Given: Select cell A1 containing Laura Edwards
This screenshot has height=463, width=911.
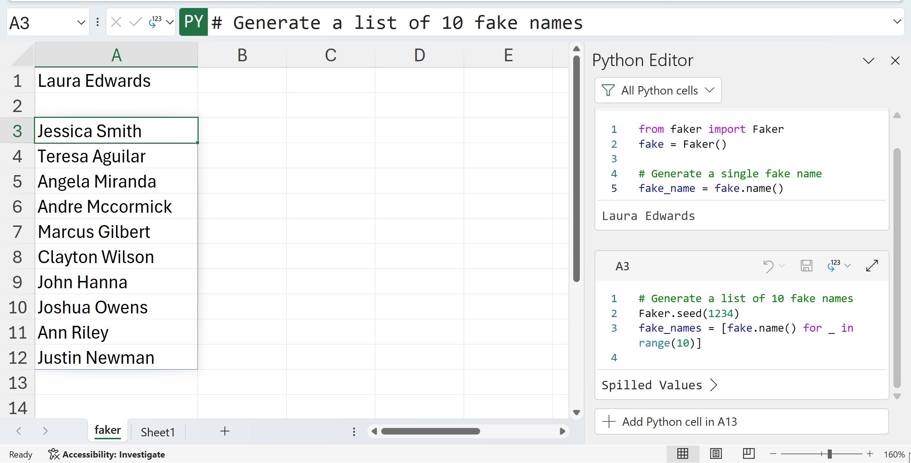Looking at the screenshot, I should [x=116, y=81].
